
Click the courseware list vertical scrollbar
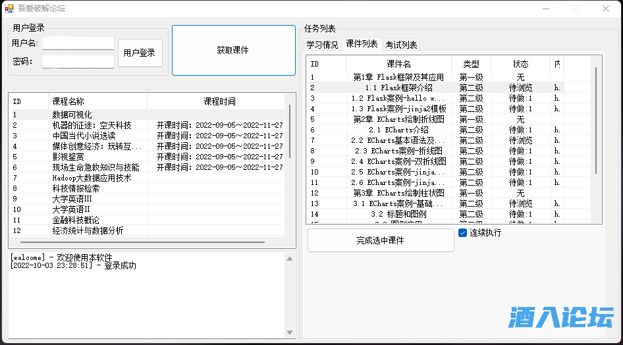point(596,119)
